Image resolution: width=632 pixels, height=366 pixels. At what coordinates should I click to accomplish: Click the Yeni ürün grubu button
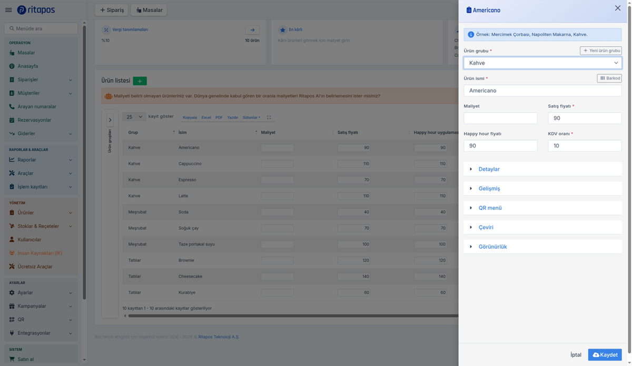click(x=601, y=50)
